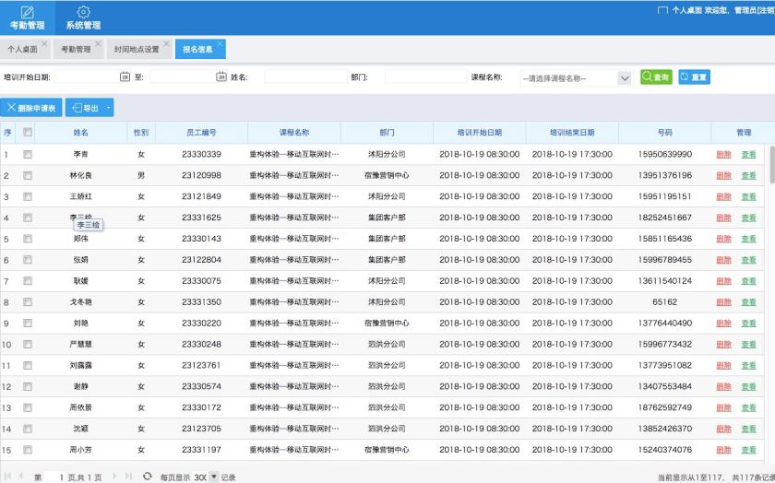Open the end date calendar picker
The height and width of the screenshot is (483, 775).
click(221, 77)
